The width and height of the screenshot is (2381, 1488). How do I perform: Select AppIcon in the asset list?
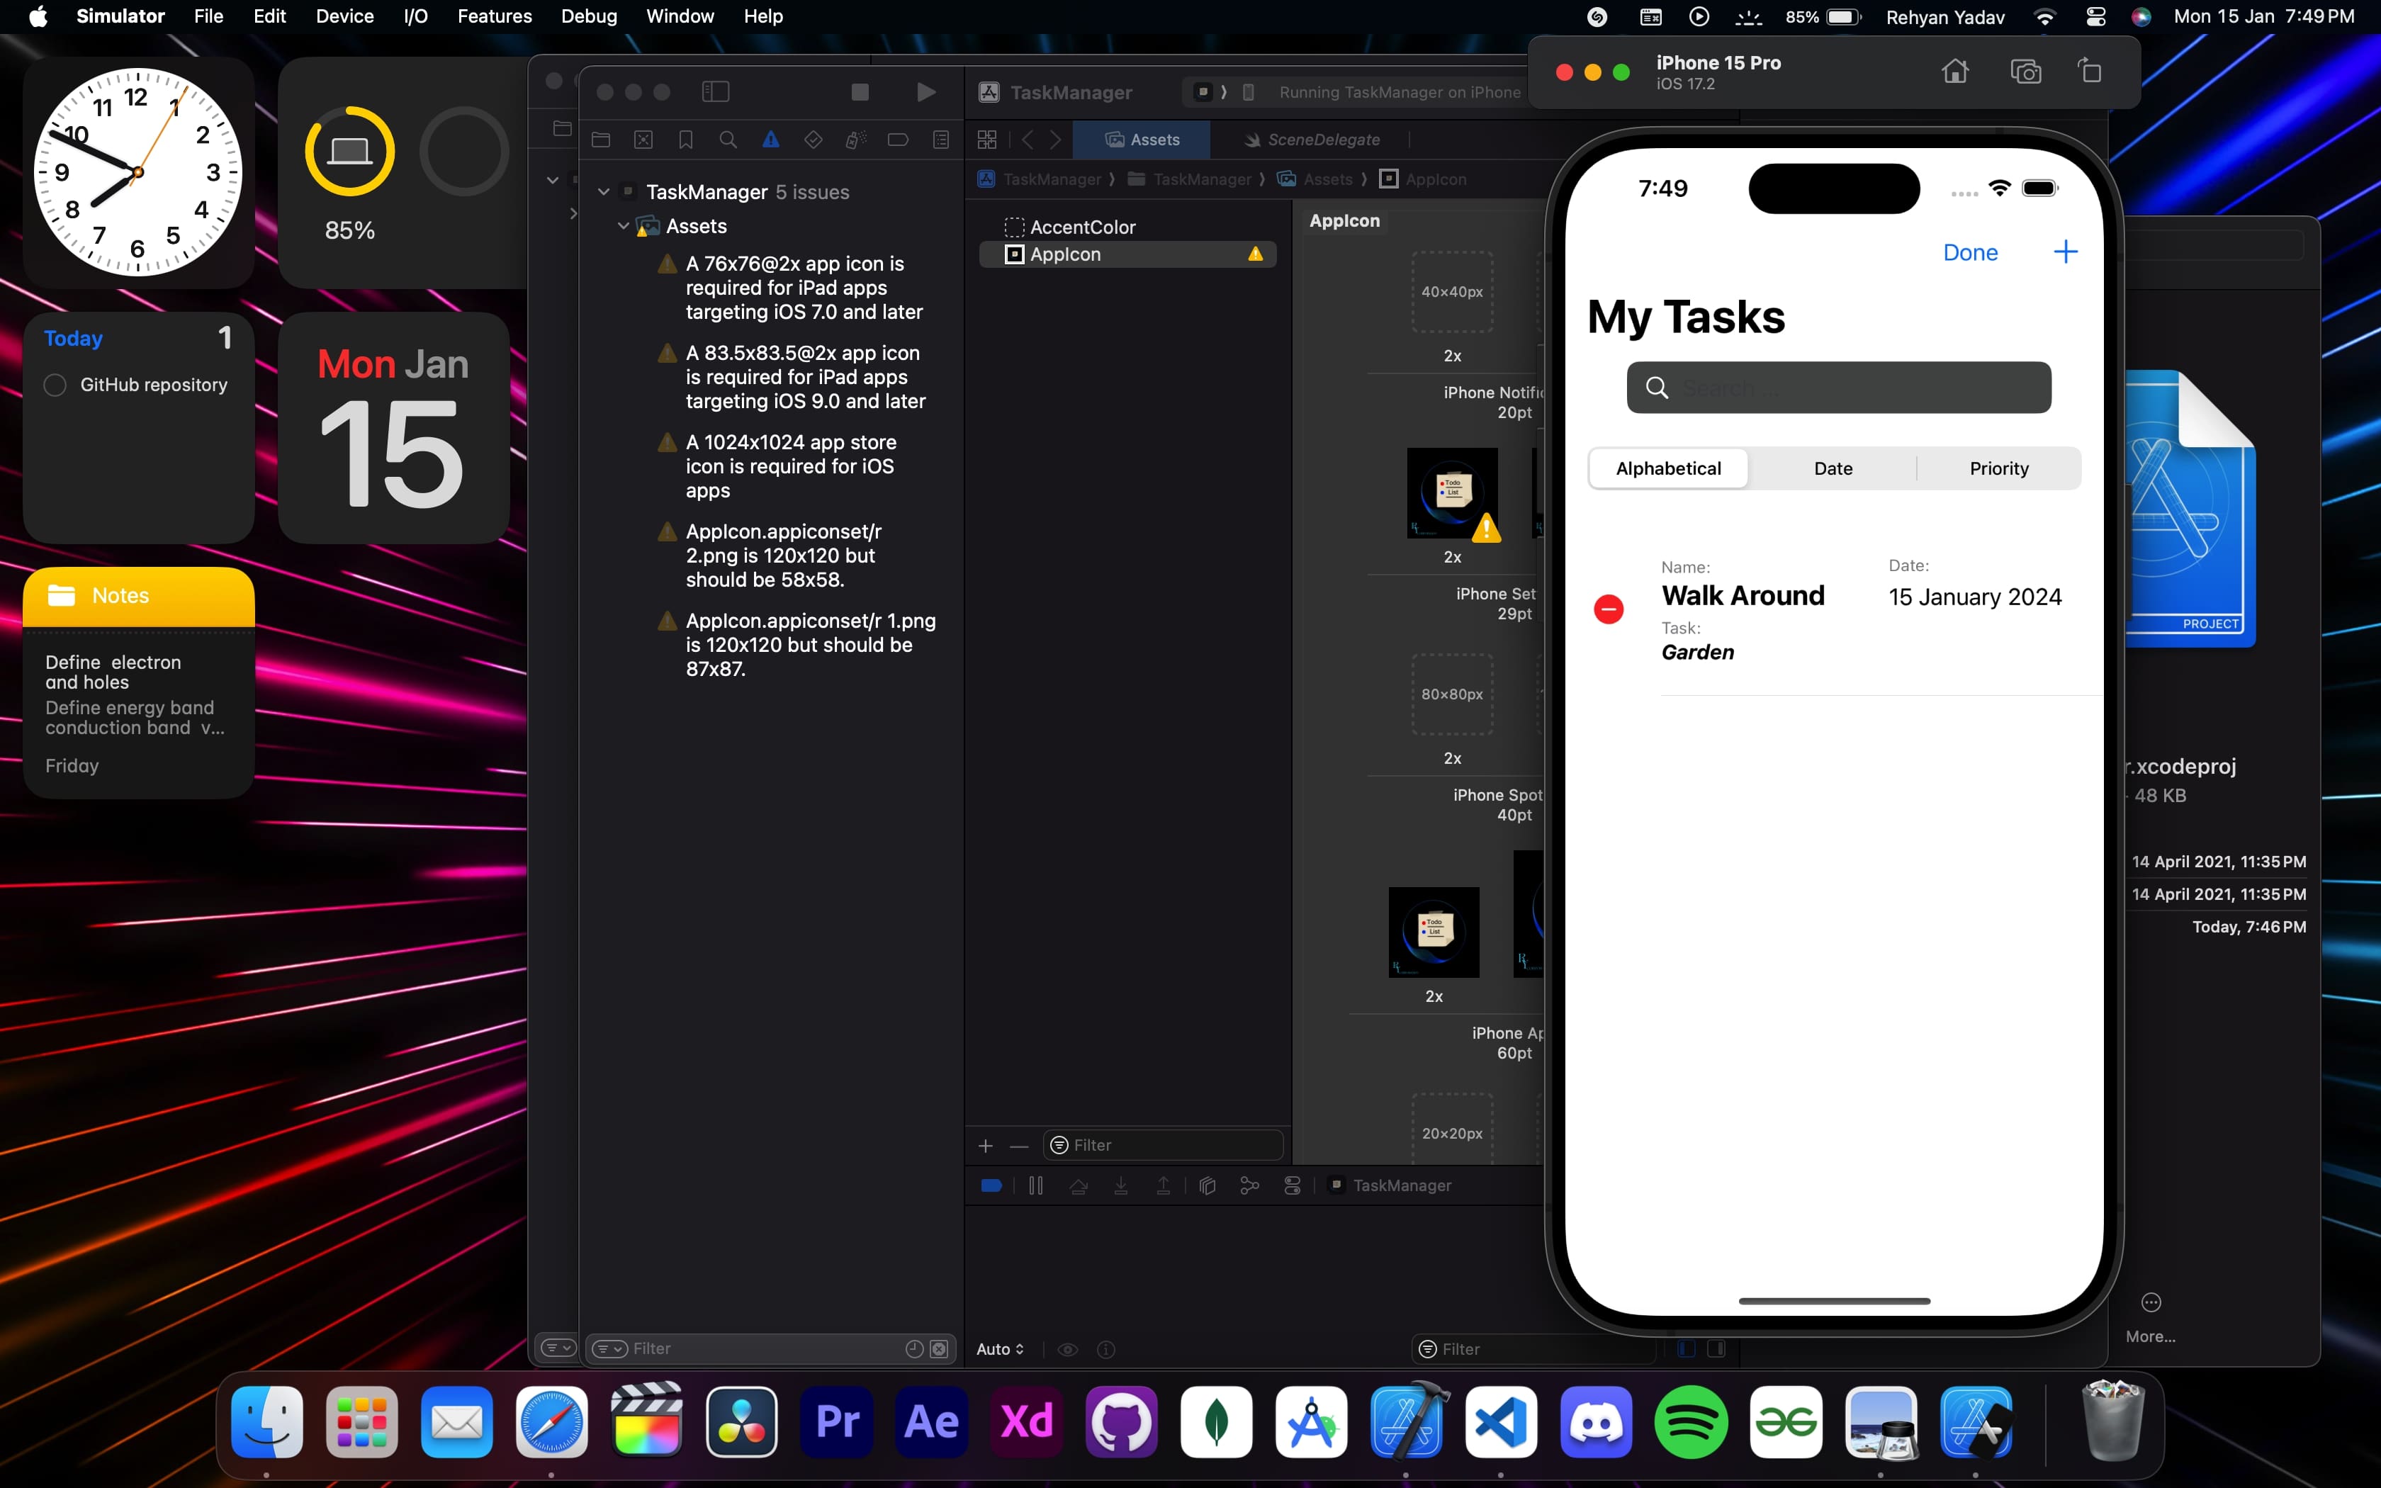coord(1066,255)
